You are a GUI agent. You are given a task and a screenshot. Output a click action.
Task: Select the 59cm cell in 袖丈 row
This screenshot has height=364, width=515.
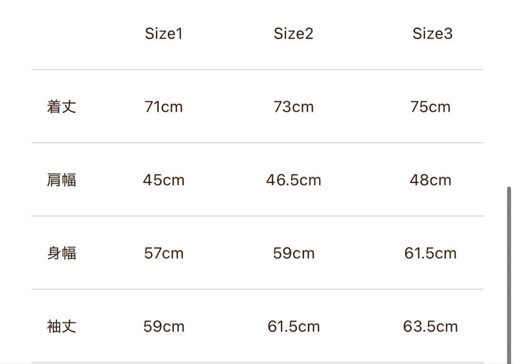[x=164, y=326]
